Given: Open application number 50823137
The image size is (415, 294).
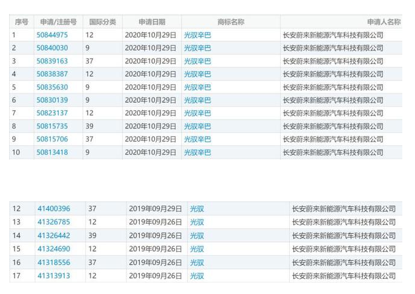Looking at the screenshot, I should point(52,113).
